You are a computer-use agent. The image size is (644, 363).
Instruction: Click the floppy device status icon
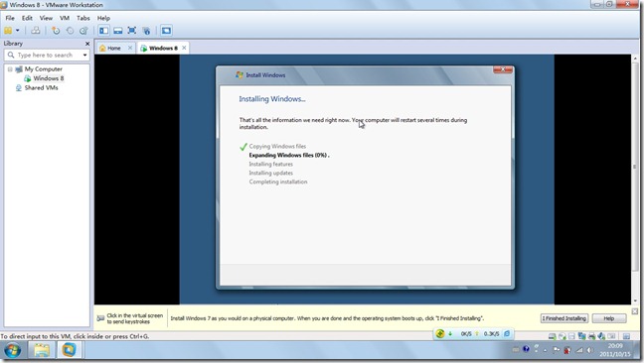pyautogui.click(x=571, y=336)
